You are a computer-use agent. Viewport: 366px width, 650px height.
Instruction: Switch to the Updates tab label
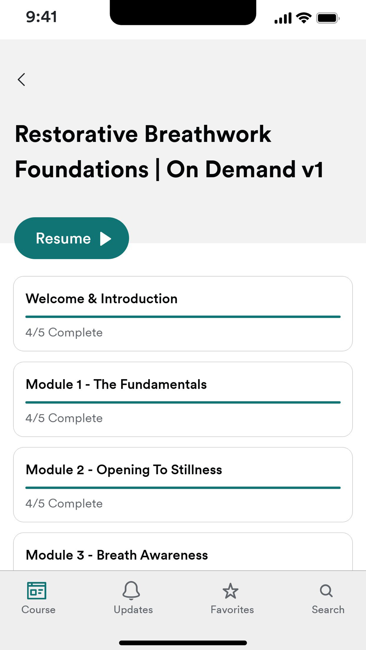point(133,609)
